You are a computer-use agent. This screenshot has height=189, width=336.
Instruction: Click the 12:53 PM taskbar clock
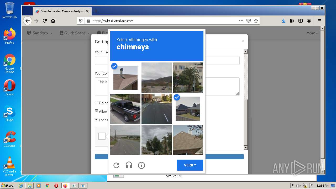(323, 186)
